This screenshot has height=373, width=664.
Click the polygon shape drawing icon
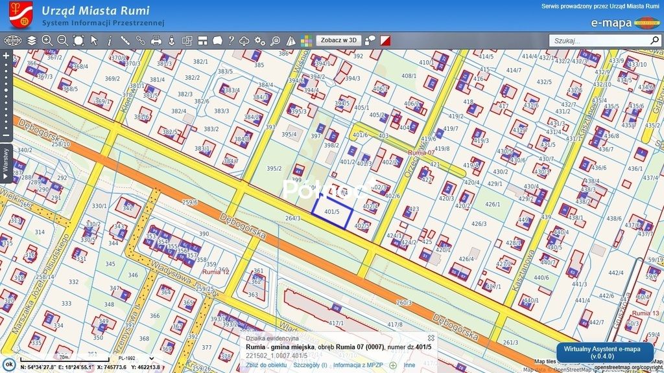(218, 41)
